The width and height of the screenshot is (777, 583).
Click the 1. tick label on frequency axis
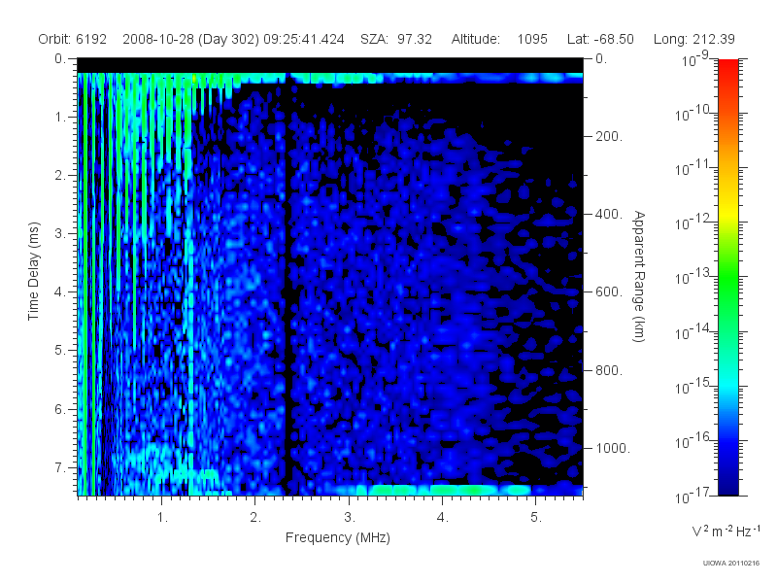(x=162, y=518)
